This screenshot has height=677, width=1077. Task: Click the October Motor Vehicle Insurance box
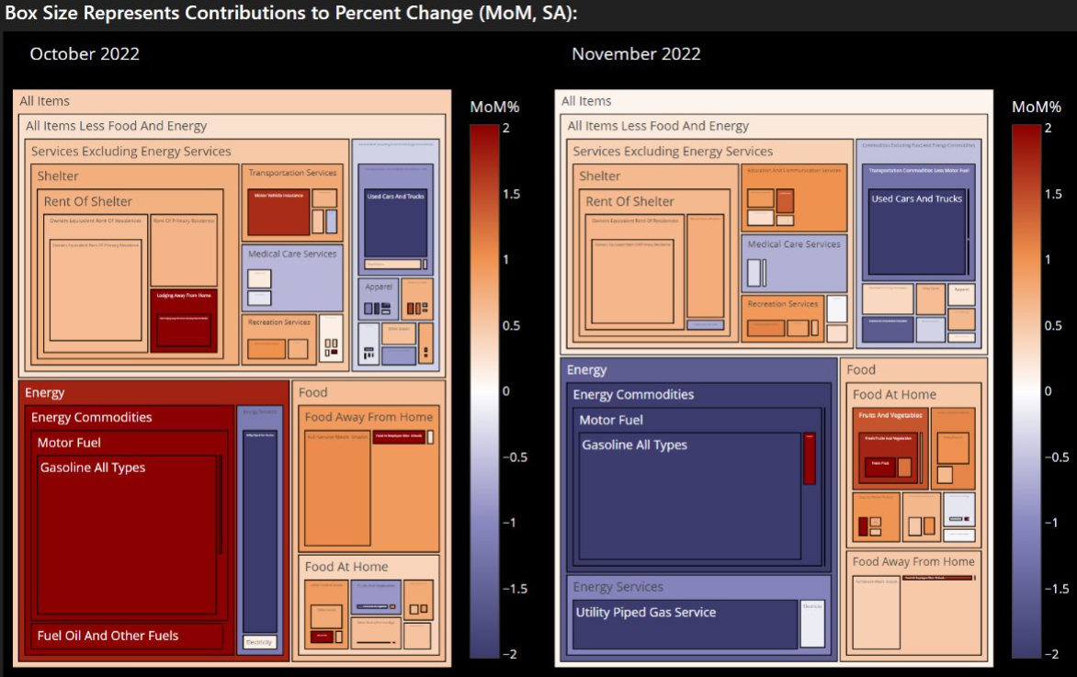click(278, 211)
